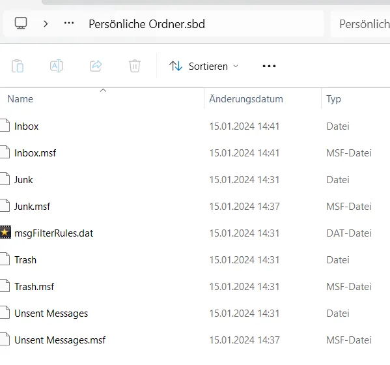
Task: Click the Inbox file icon
Action: [x=5, y=125]
